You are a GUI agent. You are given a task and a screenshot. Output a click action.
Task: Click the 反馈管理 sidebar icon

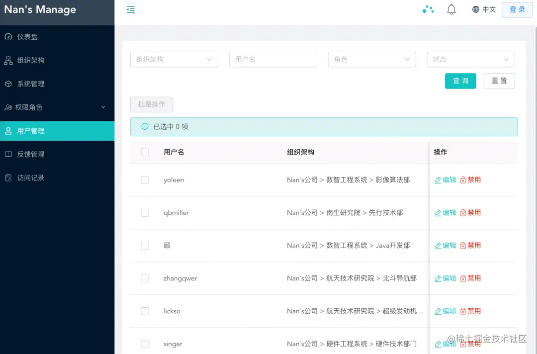[9, 154]
